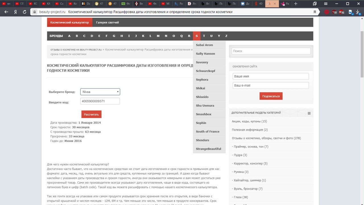Screen dimensions: 364x205
Task: Choose Stenders from the brands list
Action: point(209,140)
